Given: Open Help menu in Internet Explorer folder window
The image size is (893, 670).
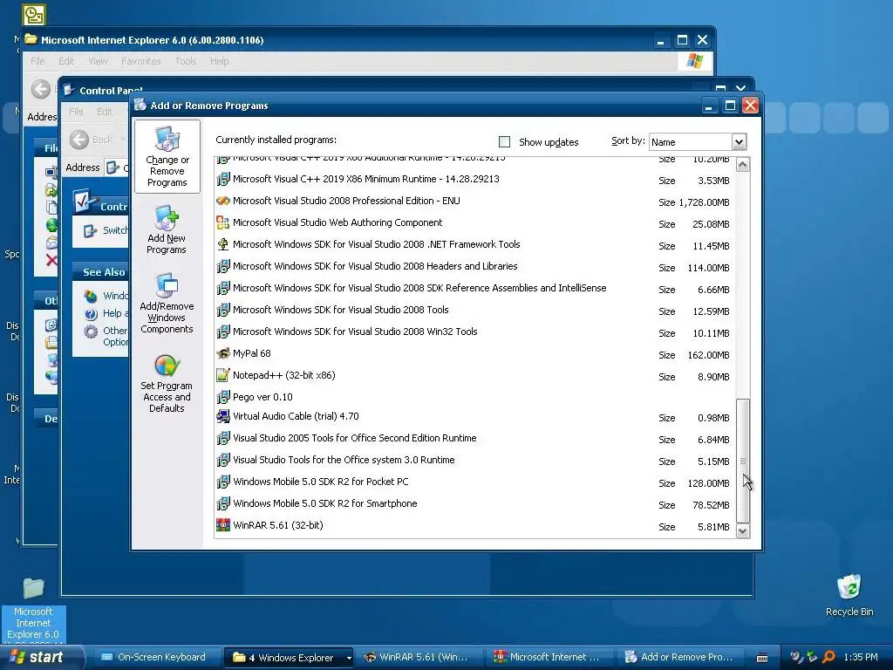Looking at the screenshot, I should [x=219, y=61].
